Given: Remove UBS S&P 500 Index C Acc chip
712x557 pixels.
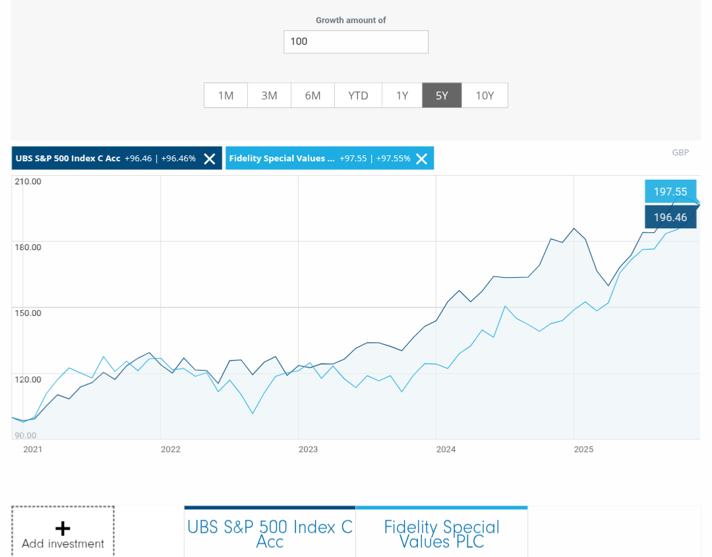Looking at the screenshot, I should 210,159.
